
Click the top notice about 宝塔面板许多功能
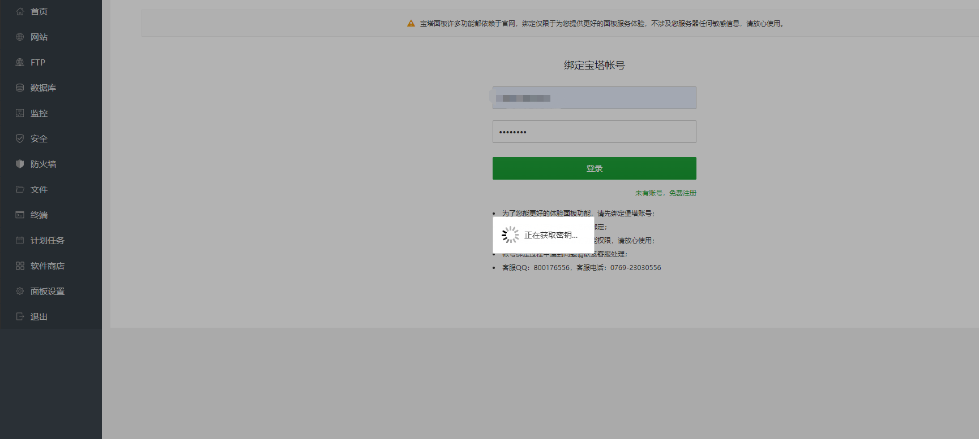click(602, 24)
